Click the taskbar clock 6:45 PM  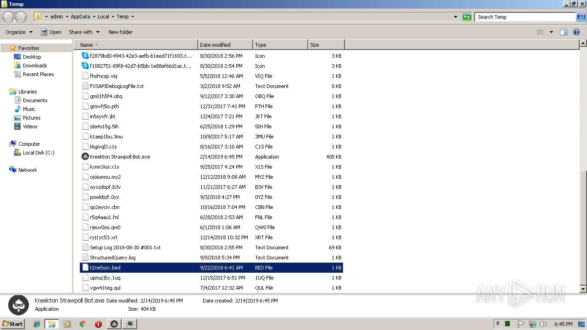[563, 324]
